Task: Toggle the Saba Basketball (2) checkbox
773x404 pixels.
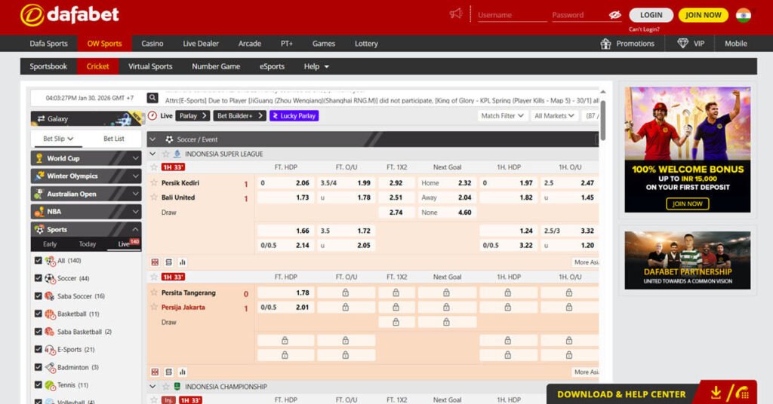Action: pyautogui.click(x=38, y=332)
